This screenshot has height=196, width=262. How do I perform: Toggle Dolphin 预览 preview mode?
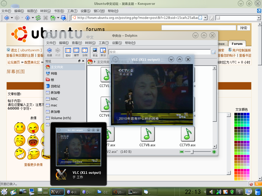click(95, 52)
